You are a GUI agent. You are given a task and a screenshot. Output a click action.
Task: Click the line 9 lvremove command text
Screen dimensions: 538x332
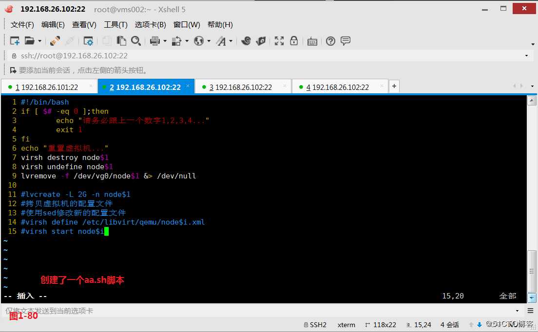(x=108, y=176)
